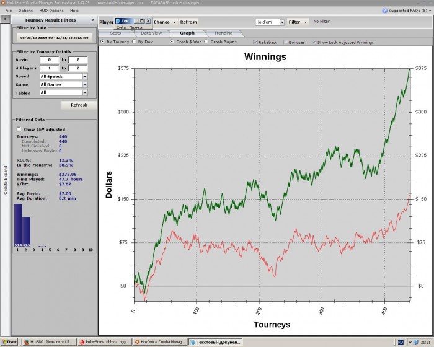Select the Graph tab
The width and height of the screenshot is (434, 347).
187,33
